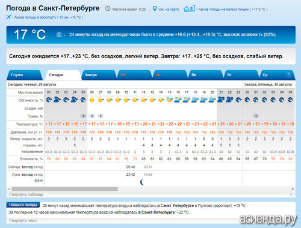Image resolution: width=301 pixels, height=228 pixels.
Task: Open weather station archive link
Action: (x=233, y=9)
